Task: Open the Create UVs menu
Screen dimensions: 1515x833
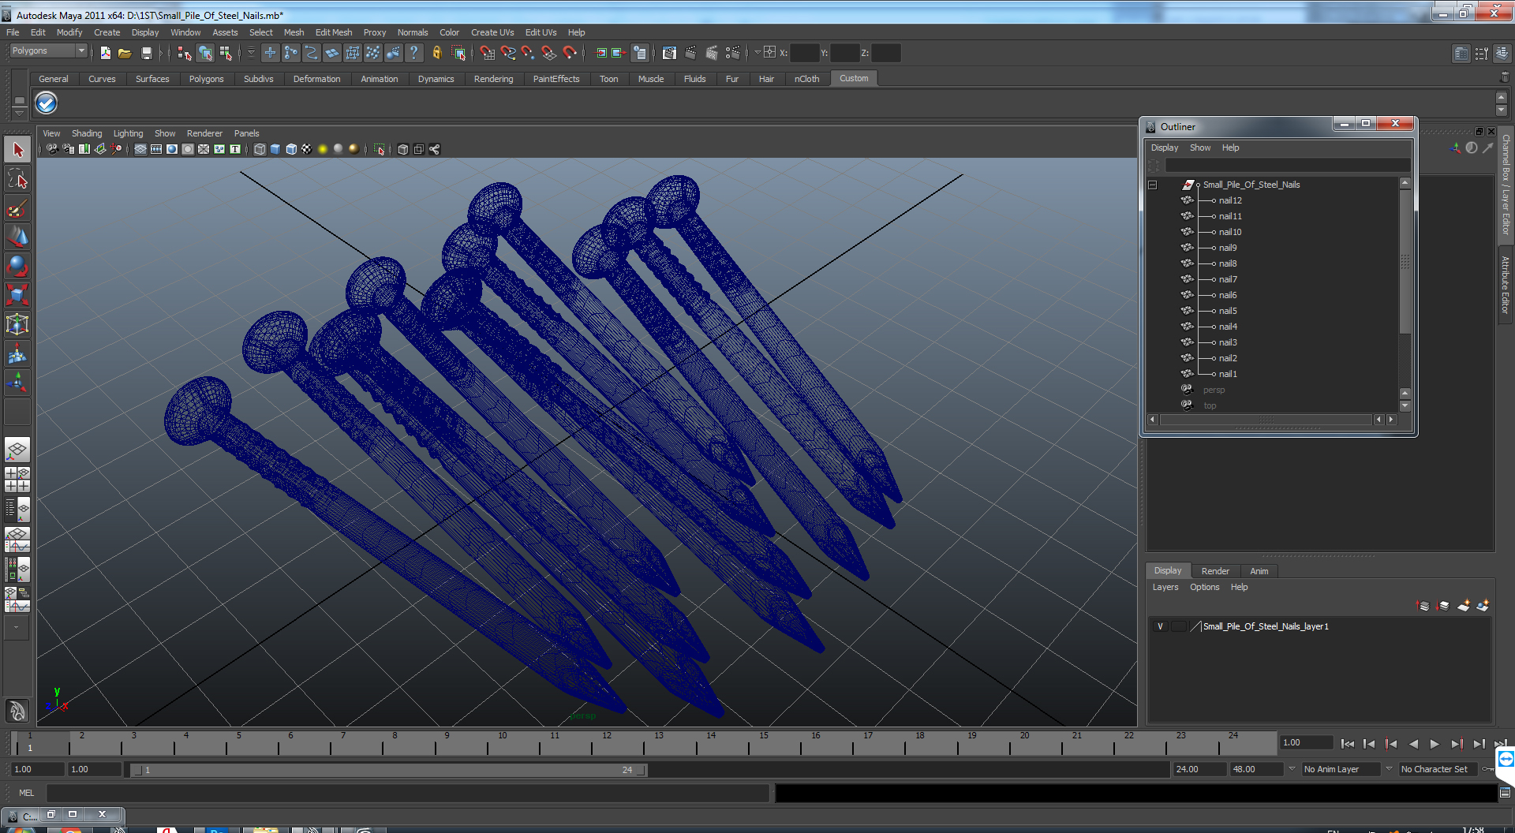Action: [492, 32]
